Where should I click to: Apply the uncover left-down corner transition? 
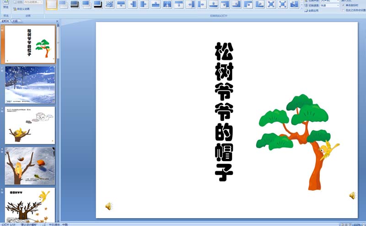[x=225, y=4]
